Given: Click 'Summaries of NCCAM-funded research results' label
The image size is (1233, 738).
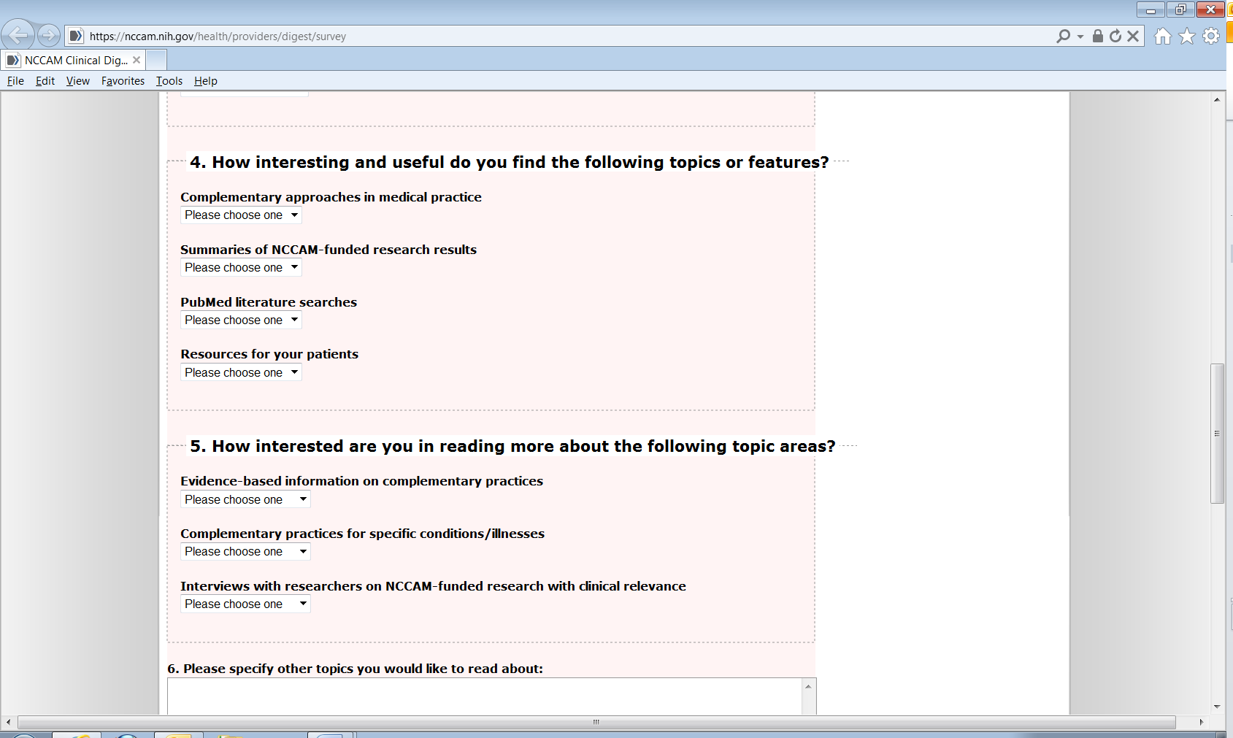Looking at the screenshot, I should (x=329, y=250).
